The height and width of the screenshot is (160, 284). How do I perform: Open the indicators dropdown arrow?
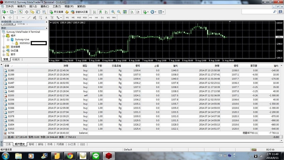[148, 12]
